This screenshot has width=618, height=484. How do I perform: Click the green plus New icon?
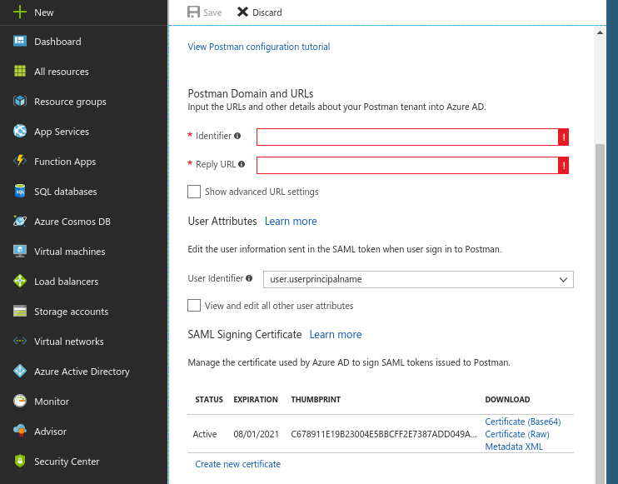(20, 12)
